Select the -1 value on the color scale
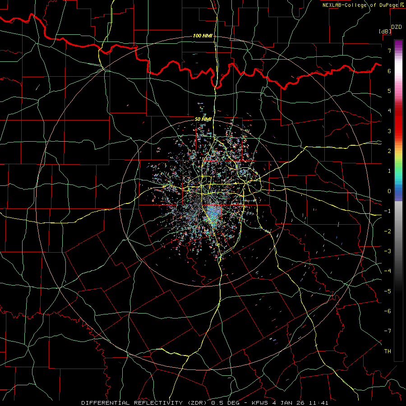The image size is (406, 406). (x=388, y=211)
